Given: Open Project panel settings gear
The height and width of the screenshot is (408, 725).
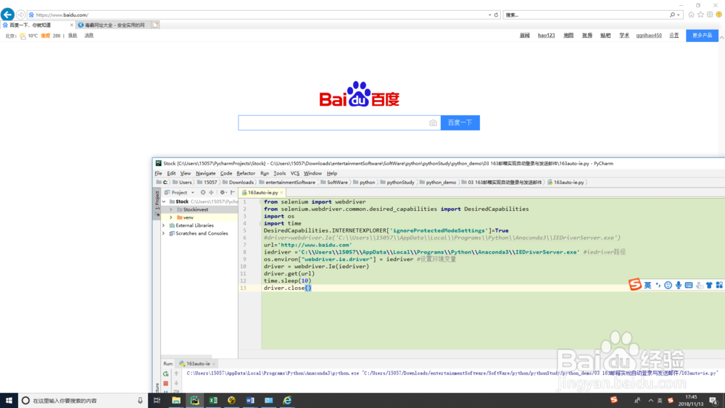Looking at the screenshot, I should (223, 192).
